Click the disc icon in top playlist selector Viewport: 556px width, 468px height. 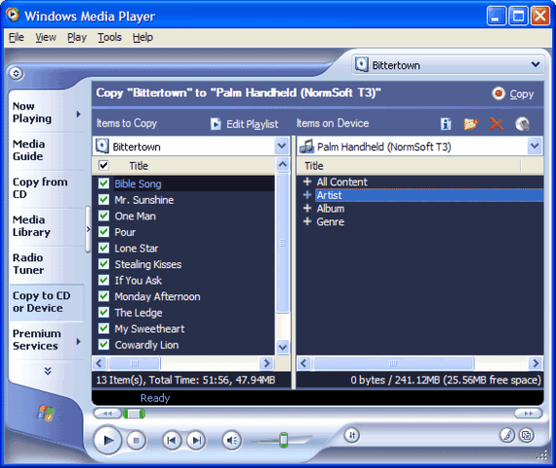[x=361, y=65]
